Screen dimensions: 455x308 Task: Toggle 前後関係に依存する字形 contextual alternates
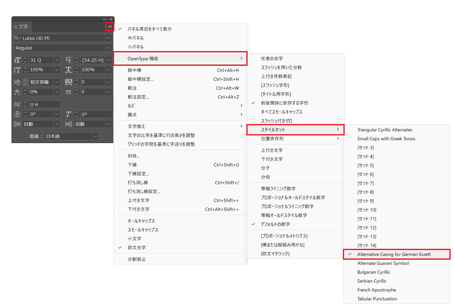coord(284,103)
